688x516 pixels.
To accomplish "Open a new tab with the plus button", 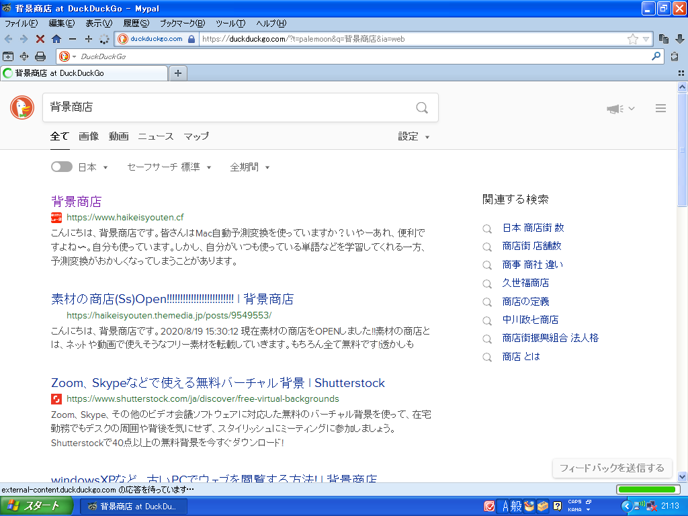I will coord(177,73).
